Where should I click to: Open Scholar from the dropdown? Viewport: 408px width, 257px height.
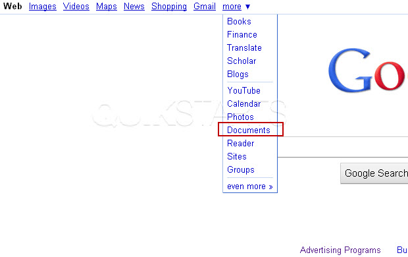(242, 61)
